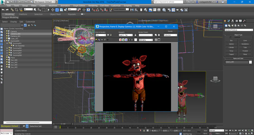Click the Render button in render window
The height and width of the screenshot is (135, 254).
coord(170,31)
